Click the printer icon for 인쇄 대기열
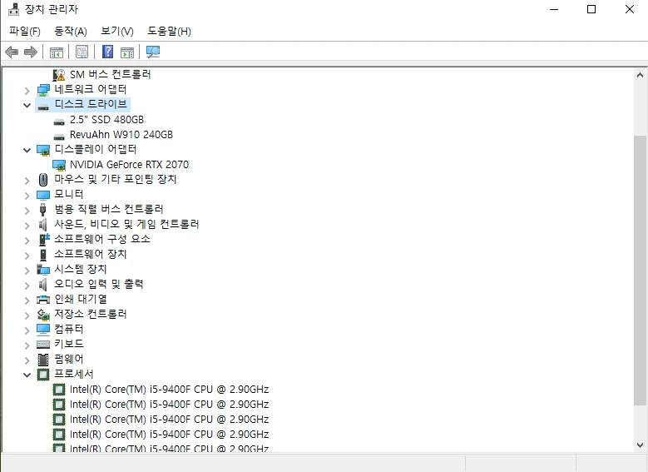This screenshot has width=648, height=472. coord(43,299)
